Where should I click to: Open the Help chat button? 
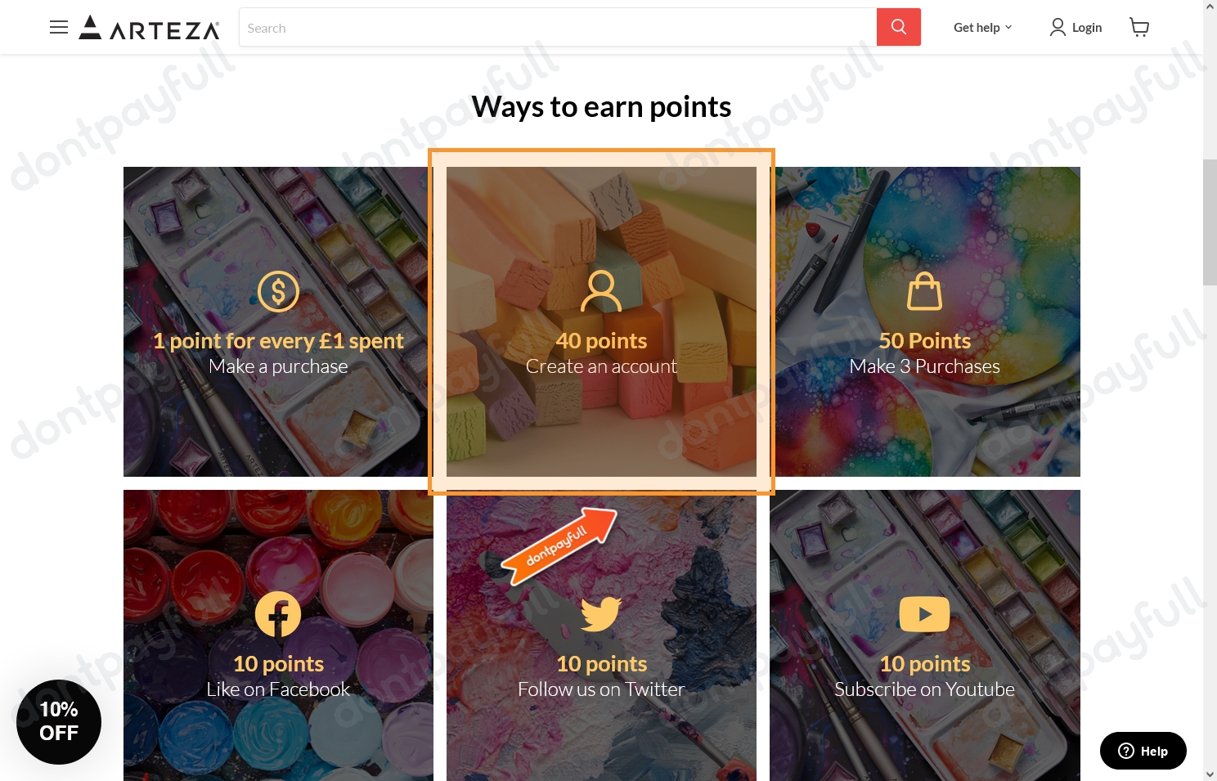coord(1143,751)
